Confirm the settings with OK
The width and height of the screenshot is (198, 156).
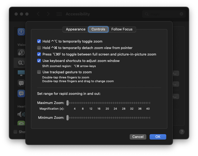(x=158, y=137)
